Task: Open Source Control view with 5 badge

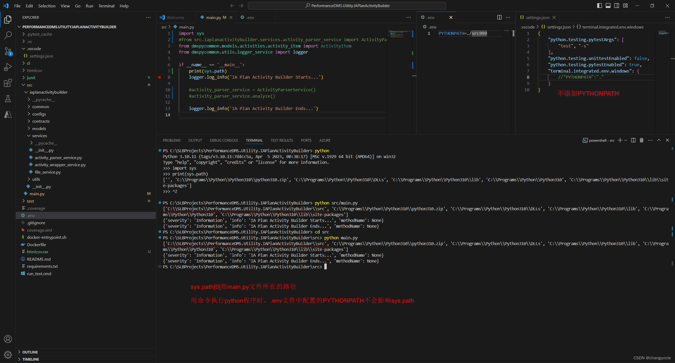Action: pos(8,51)
